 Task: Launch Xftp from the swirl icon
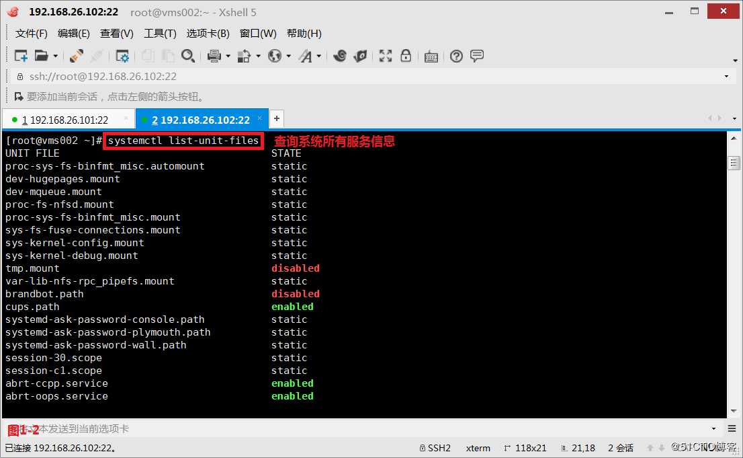pyautogui.click(x=340, y=56)
